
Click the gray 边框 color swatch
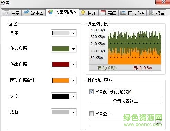pos(61,112)
